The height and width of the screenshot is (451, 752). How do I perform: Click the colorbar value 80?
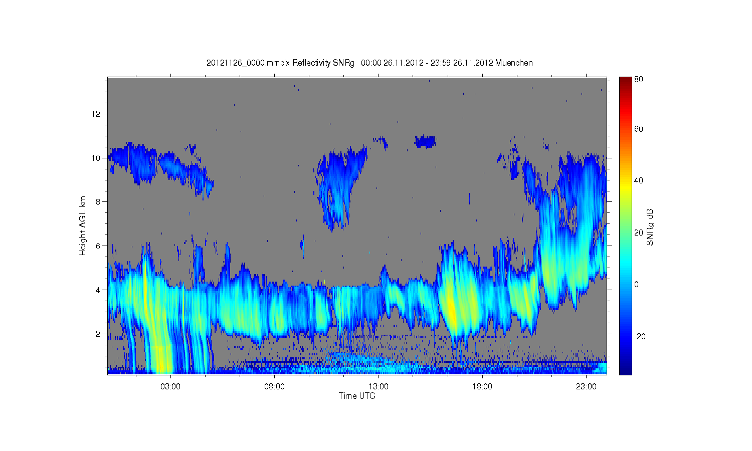coord(639,79)
